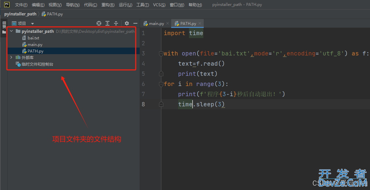This screenshot has height=190, width=370.
Task: Open the 帮助(H) menu
Action: 195,5
